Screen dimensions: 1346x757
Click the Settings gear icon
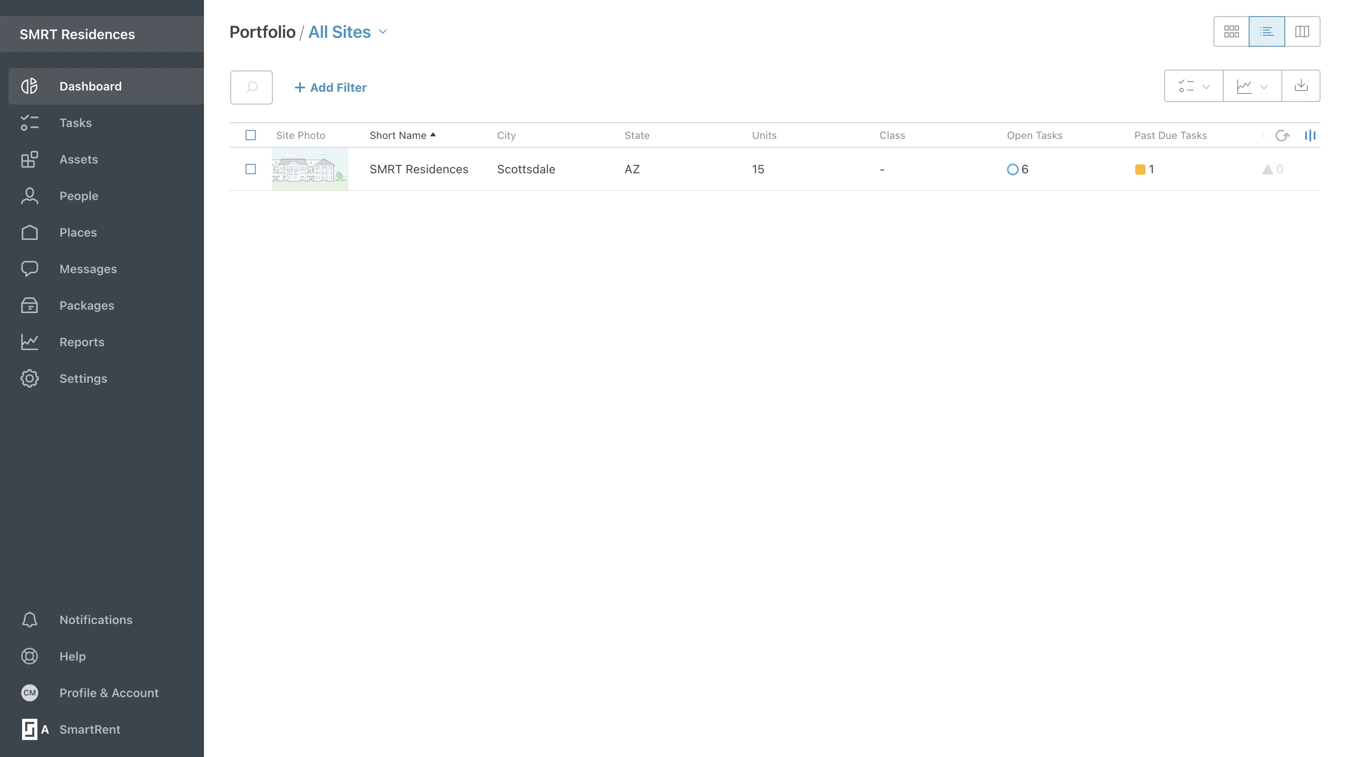(29, 379)
